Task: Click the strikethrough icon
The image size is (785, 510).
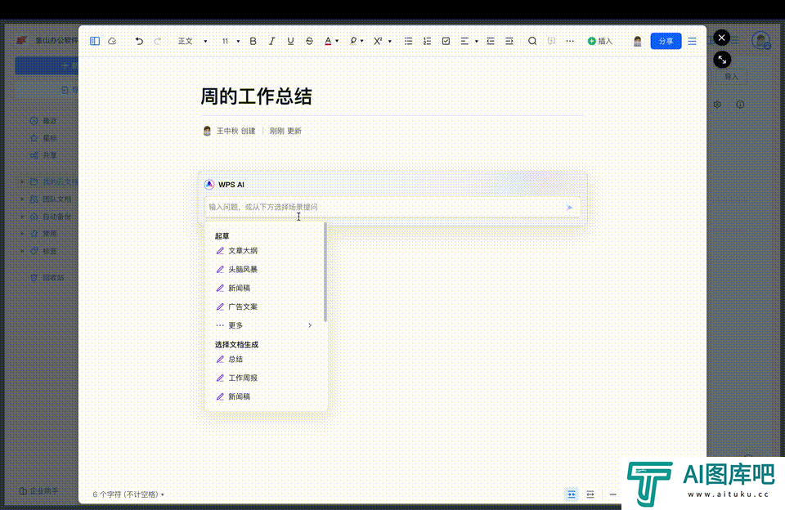Action: pos(309,41)
